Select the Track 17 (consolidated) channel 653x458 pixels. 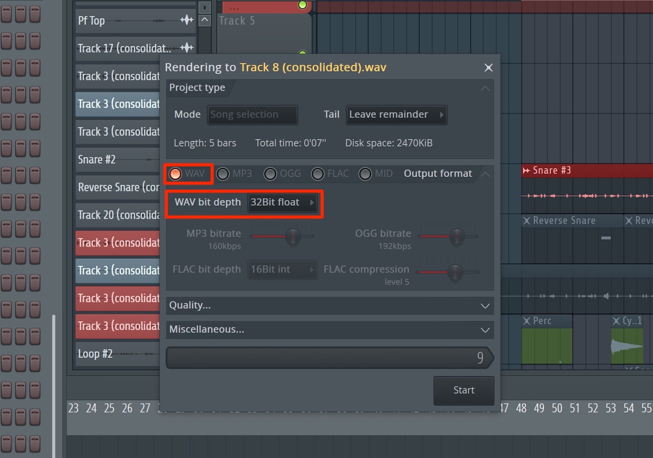point(135,49)
